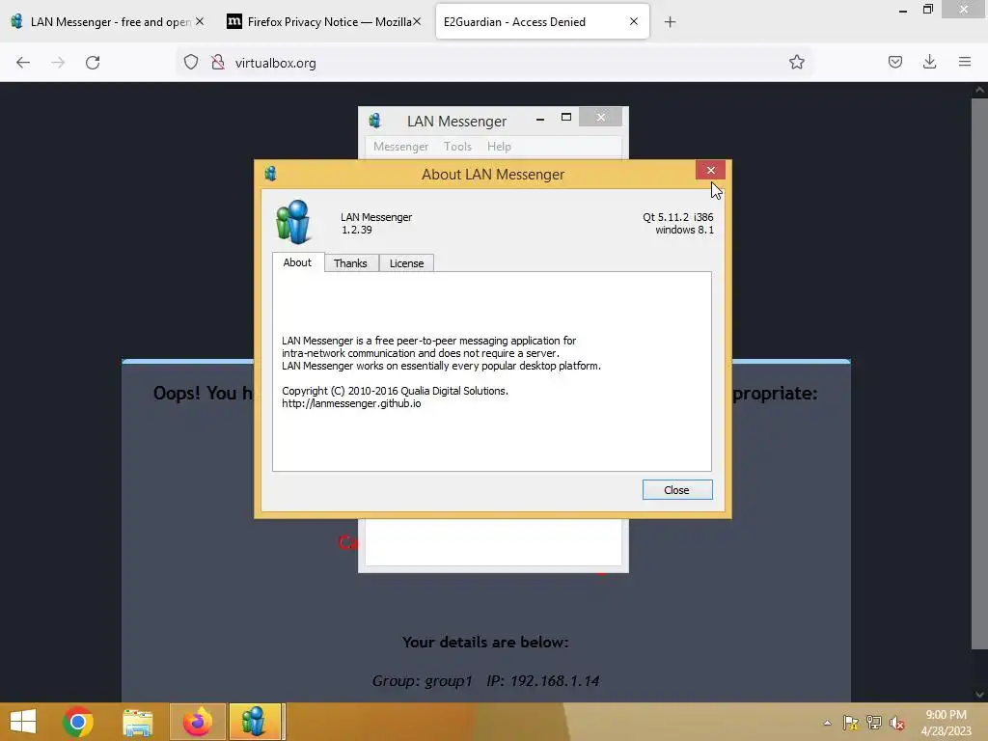
Task: Click IP: 192.168.1.14 text
Action: pyautogui.click(x=542, y=680)
